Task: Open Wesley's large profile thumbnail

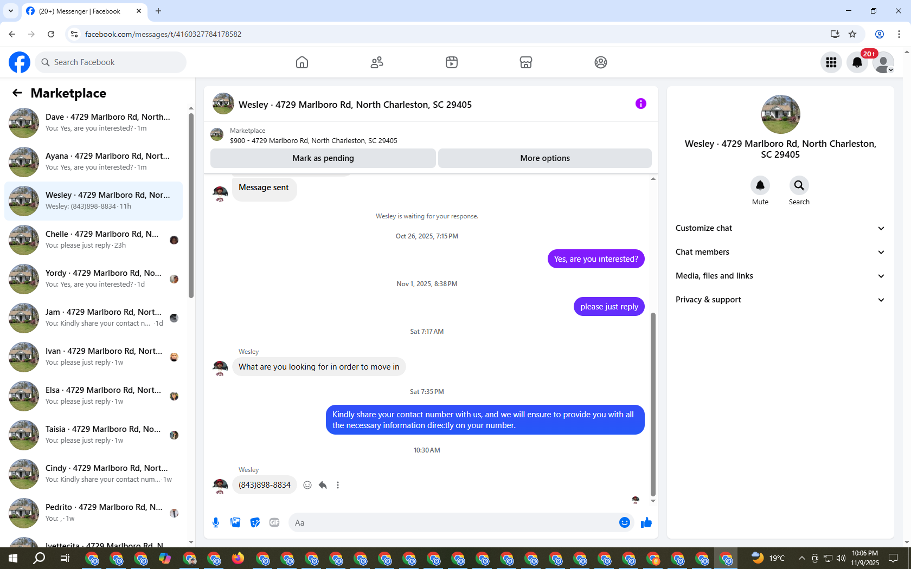Action: [x=780, y=114]
